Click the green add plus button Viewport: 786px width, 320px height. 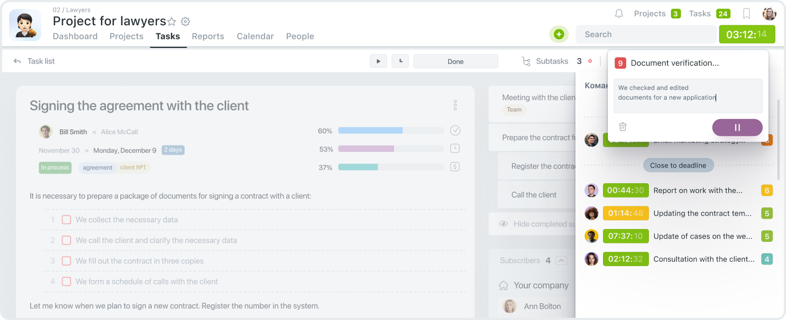pos(559,34)
